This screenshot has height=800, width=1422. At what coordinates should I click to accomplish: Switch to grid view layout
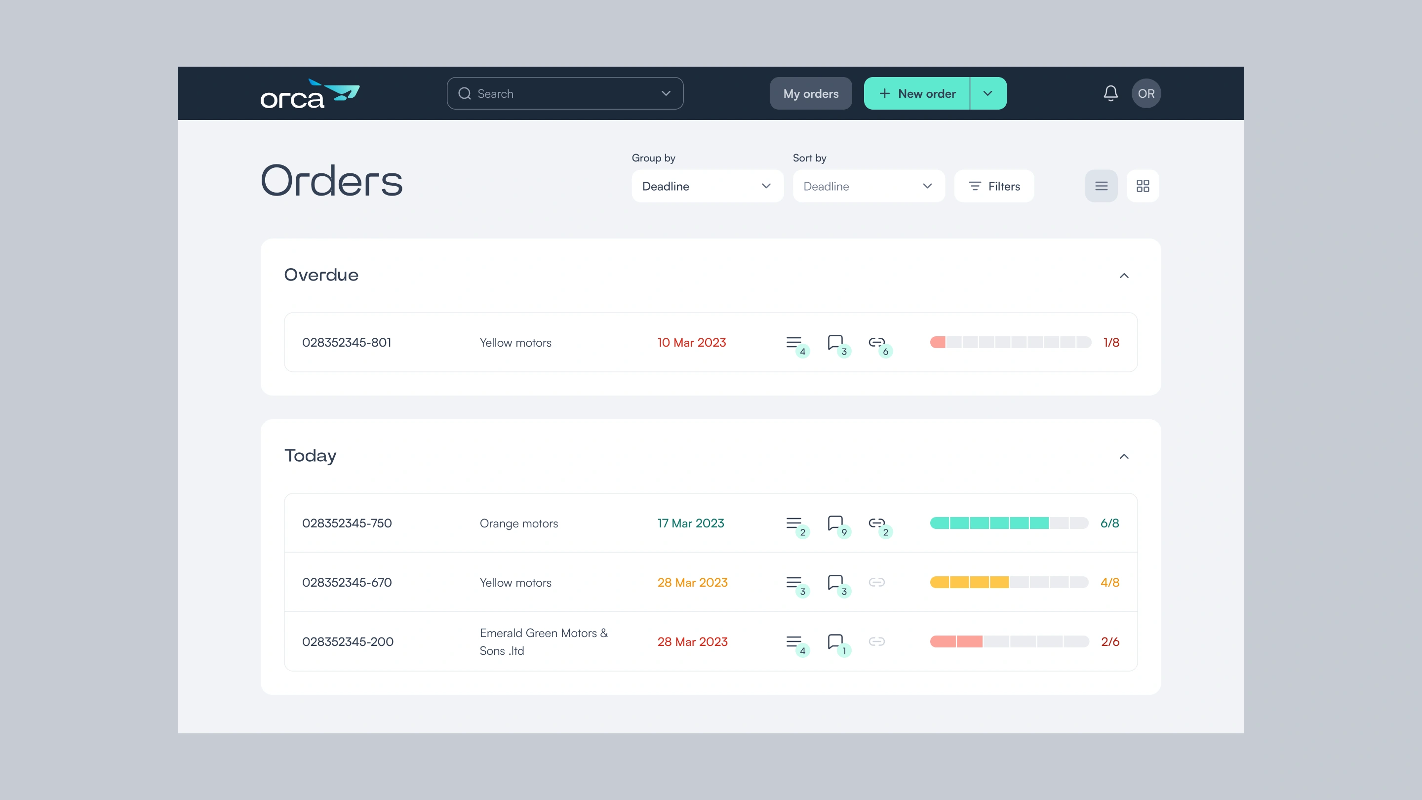(1143, 186)
